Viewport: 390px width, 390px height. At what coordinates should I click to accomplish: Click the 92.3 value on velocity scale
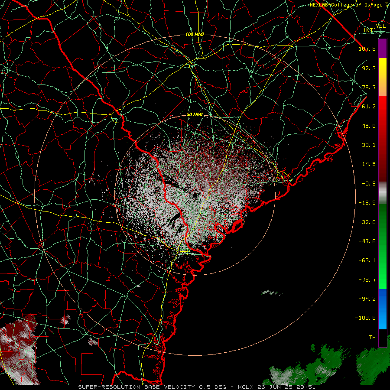tap(369, 68)
